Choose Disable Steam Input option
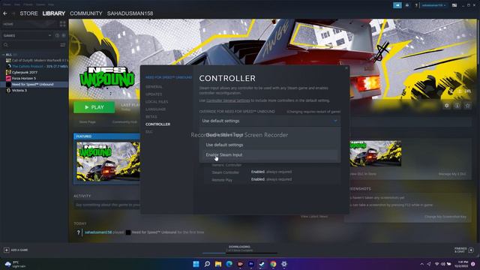The height and width of the screenshot is (270, 480). click(x=270, y=135)
